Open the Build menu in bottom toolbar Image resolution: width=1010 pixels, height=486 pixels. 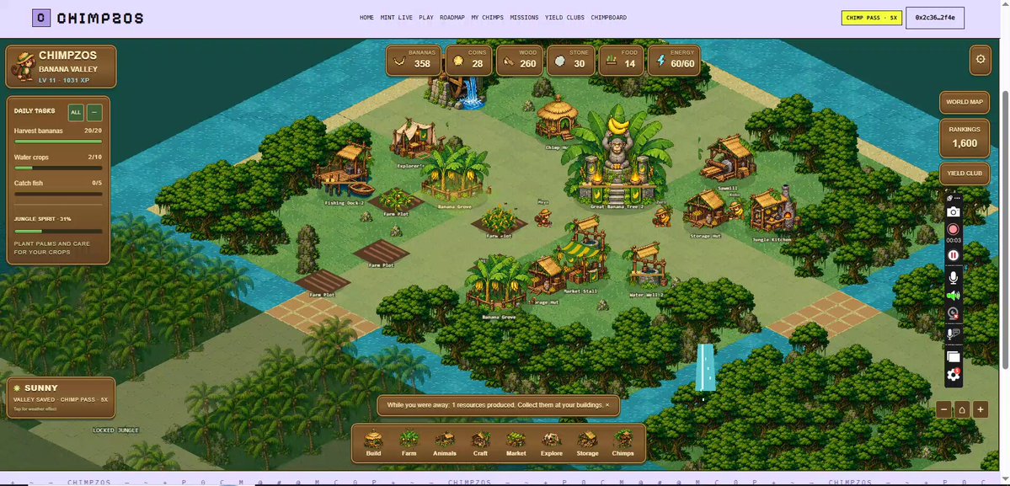click(x=374, y=443)
